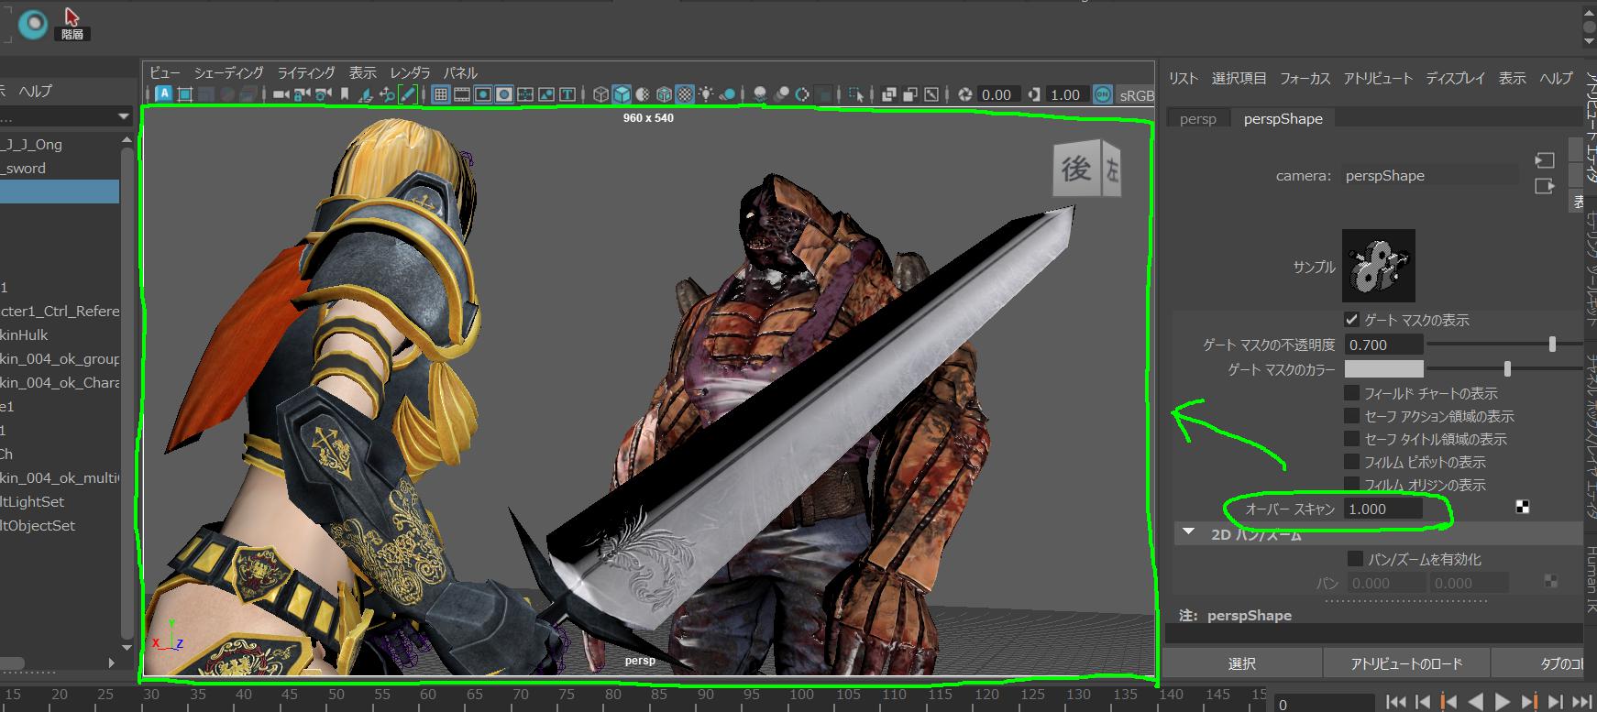This screenshot has height=712, width=1597.
Task: Collapse the 2D パン/ズーム section
Action: (x=1188, y=532)
